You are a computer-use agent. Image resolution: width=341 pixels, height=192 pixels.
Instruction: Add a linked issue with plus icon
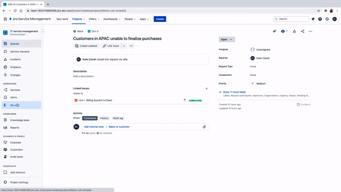coord(207,89)
